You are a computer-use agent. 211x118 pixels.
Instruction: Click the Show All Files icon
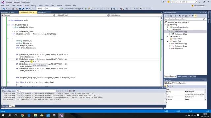pyautogui.click(x=186, y=16)
